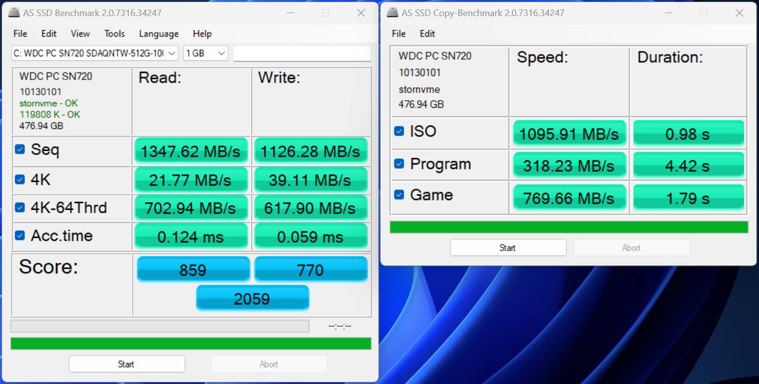Click the 4K-64Thrd write result 617.90 MB/s

(311, 208)
